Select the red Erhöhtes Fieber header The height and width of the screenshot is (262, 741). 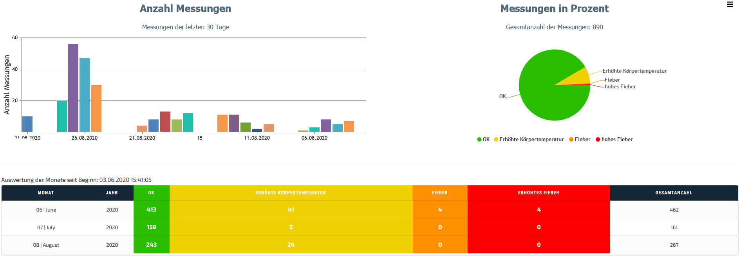coord(539,193)
